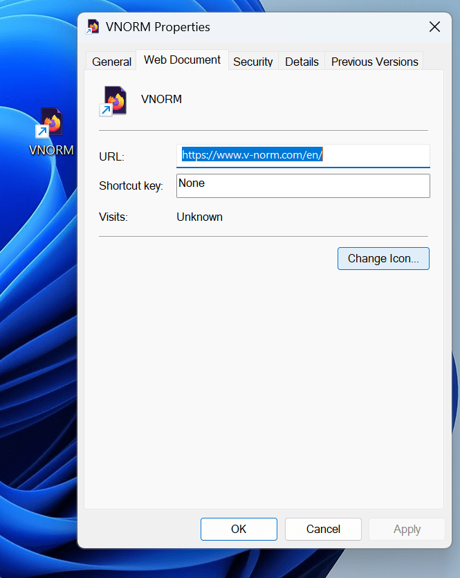The width and height of the screenshot is (460, 578).
Task: Switch to the General tab
Action: [x=111, y=62]
